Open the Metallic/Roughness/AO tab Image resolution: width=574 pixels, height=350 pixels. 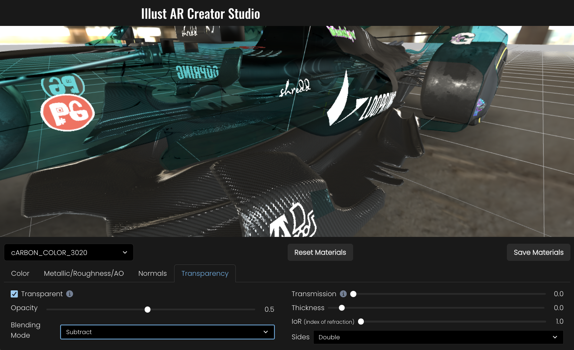(x=84, y=274)
